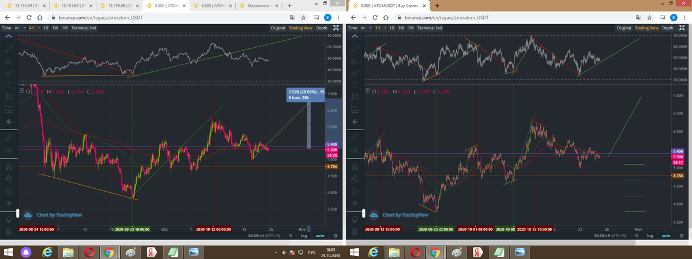This screenshot has height=259, width=692.
Task: Select Zoom In tool in left chart
Action: [8, 150]
